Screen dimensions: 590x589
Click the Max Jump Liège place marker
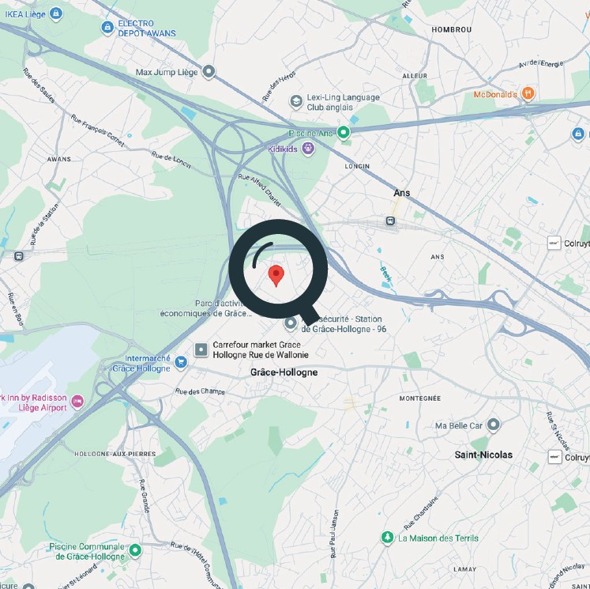[209, 71]
